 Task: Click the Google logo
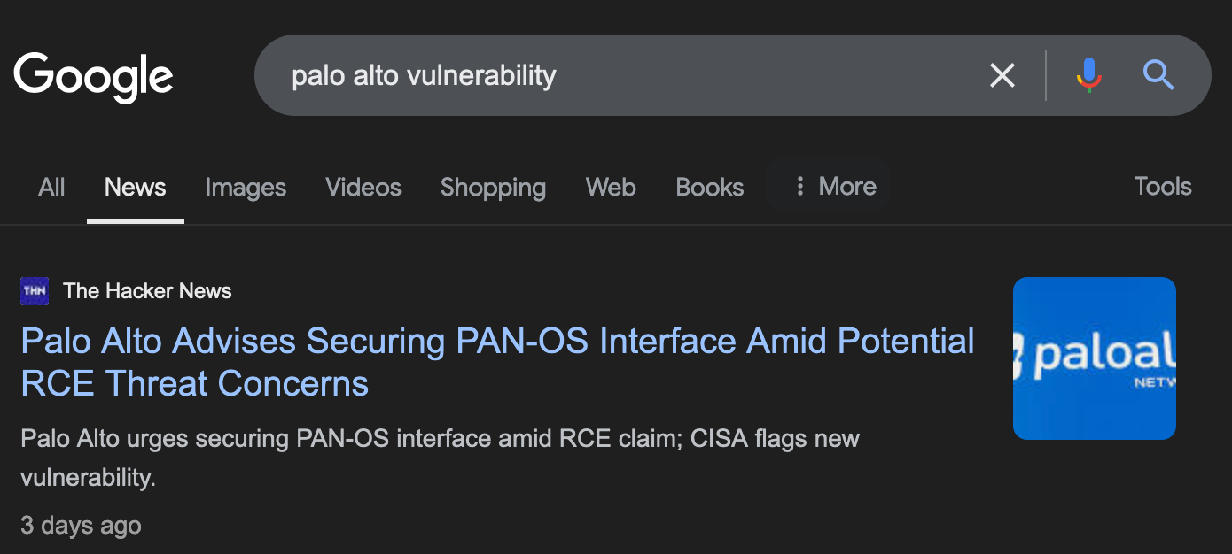pos(93,76)
